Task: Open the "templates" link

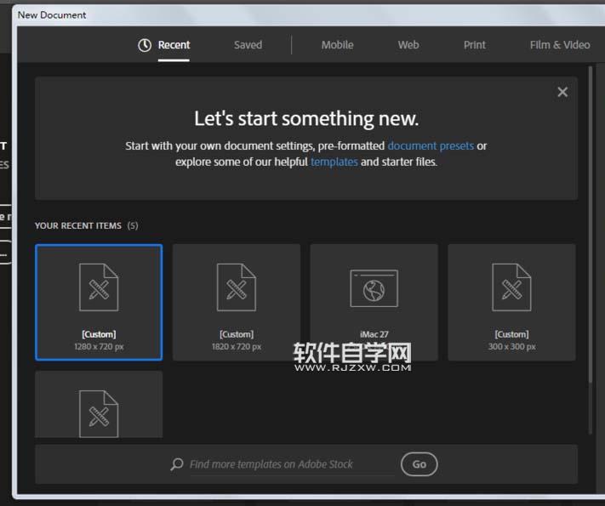Action: (334, 162)
